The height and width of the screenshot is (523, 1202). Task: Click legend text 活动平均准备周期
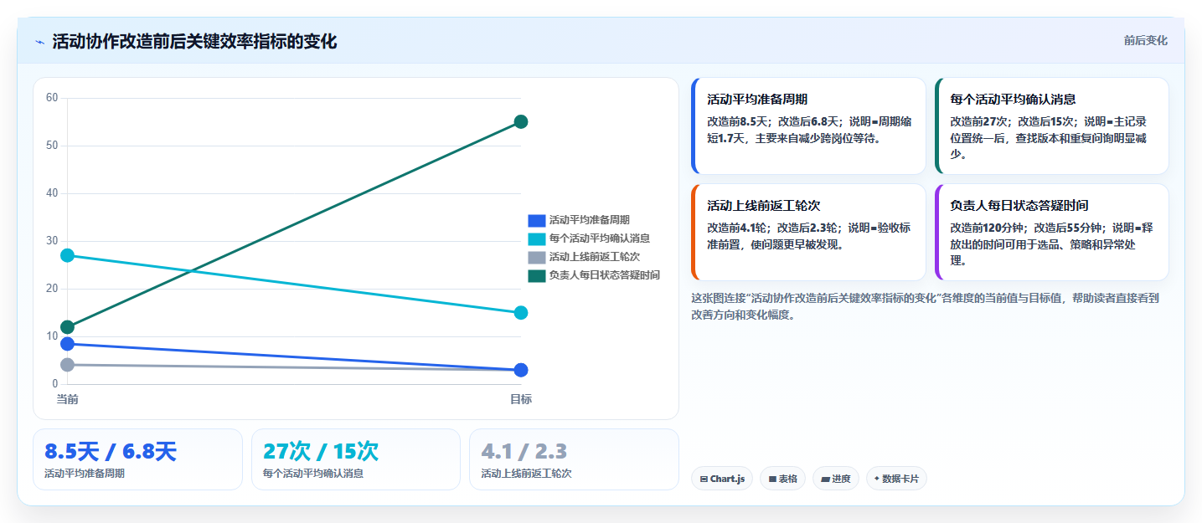(589, 221)
